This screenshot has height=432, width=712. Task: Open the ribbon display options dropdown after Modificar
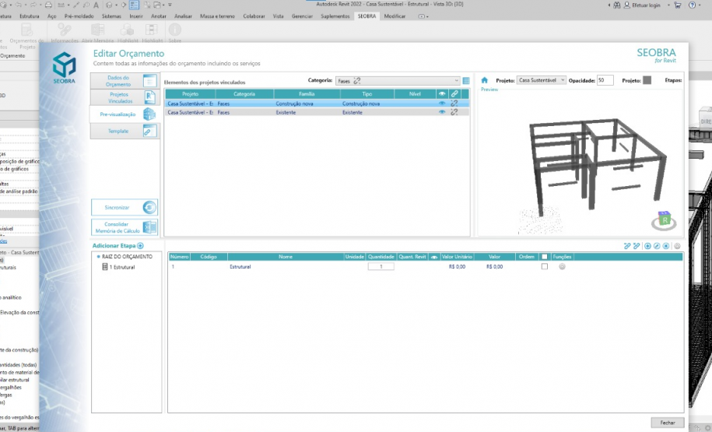(x=423, y=16)
